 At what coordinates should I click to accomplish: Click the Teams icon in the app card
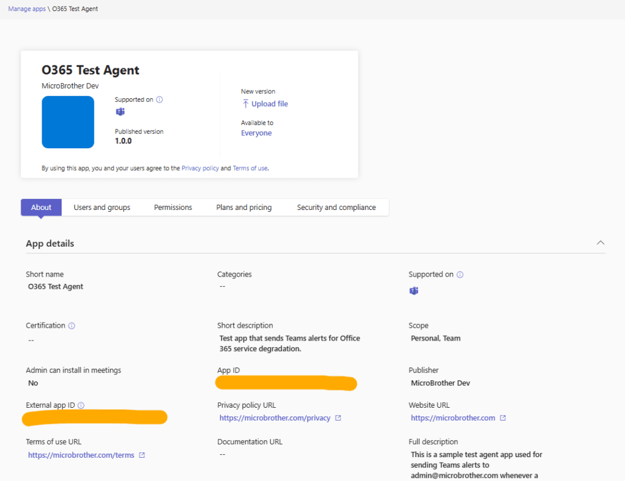point(120,112)
